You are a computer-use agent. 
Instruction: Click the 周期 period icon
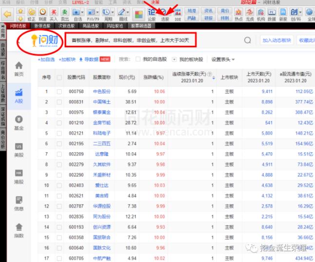106,12
